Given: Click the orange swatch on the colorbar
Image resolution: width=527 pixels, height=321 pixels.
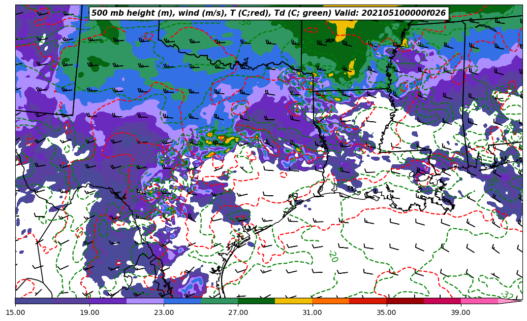Looking at the screenshot, I should (x=330, y=301).
